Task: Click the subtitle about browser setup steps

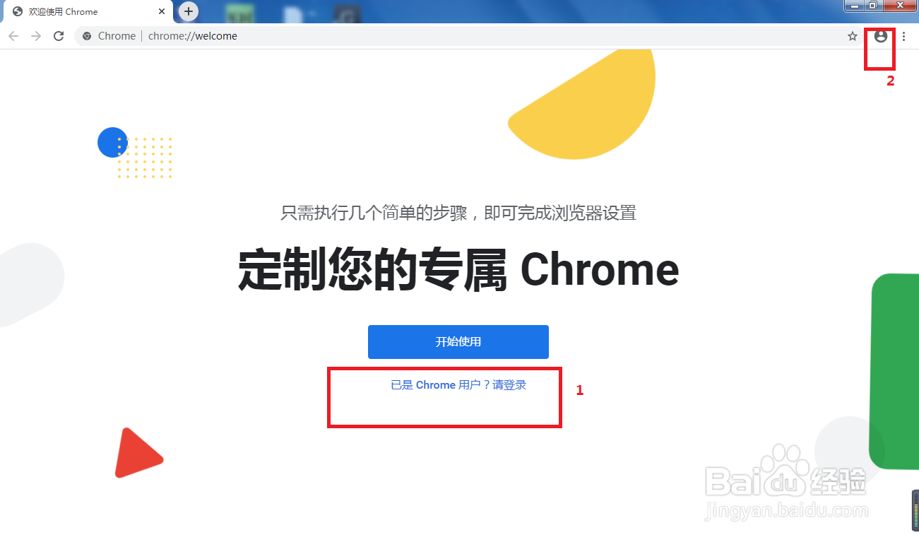Action: pos(458,212)
